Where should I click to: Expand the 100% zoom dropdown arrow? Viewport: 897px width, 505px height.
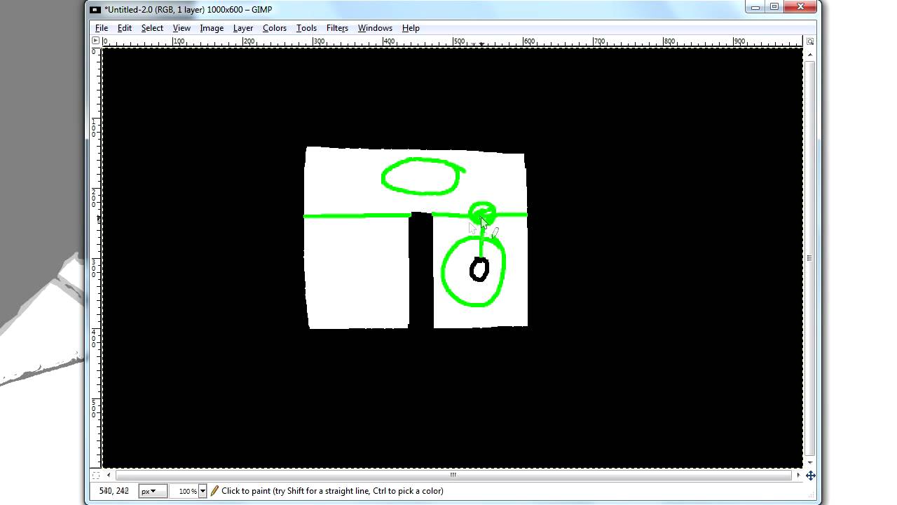(x=203, y=491)
